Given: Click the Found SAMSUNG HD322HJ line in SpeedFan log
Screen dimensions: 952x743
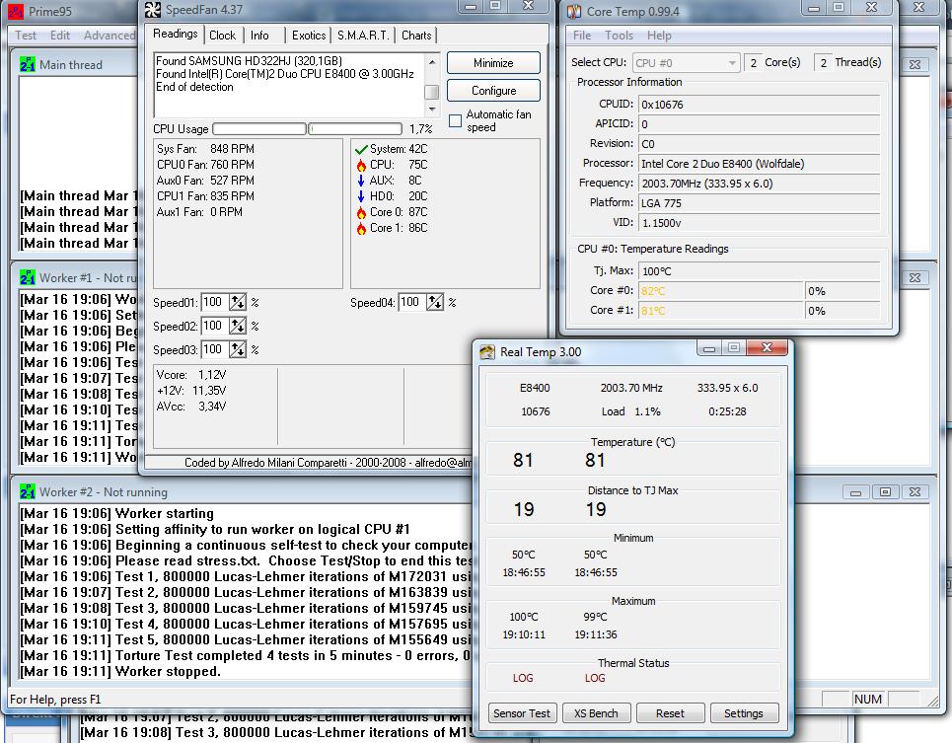Looking at the screenshot, I should 249,61.
